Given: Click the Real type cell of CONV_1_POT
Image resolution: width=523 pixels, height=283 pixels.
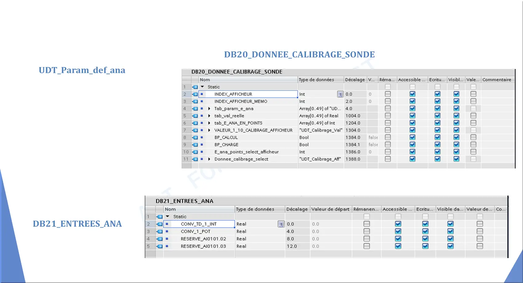Looking at the screenshot, I should (260, 232).
